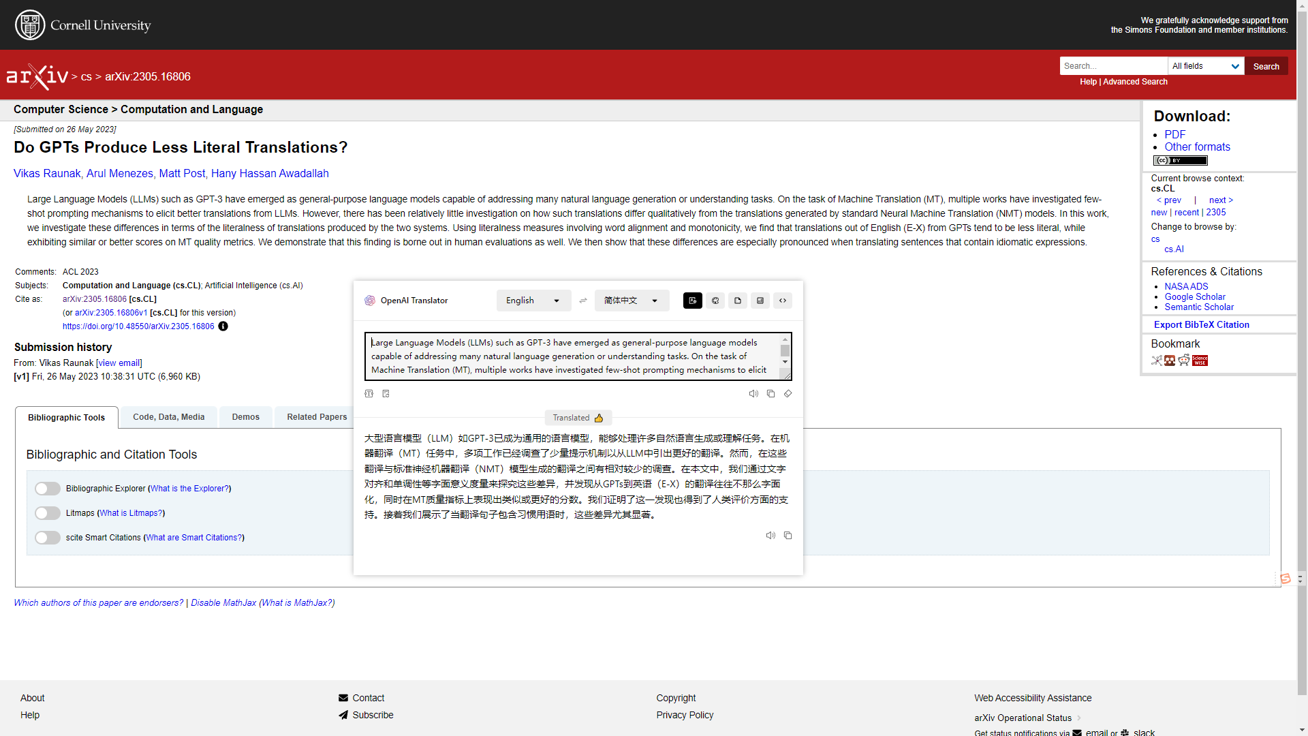
Task: Open Hany Hassan Awadallah author link
Action: click(270, 174)
